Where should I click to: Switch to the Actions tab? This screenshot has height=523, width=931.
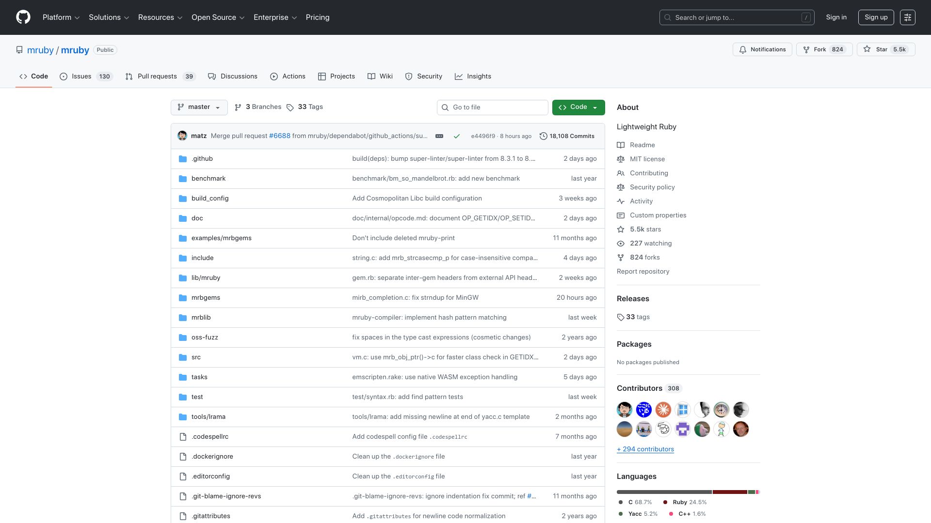[x=288, y=77]
